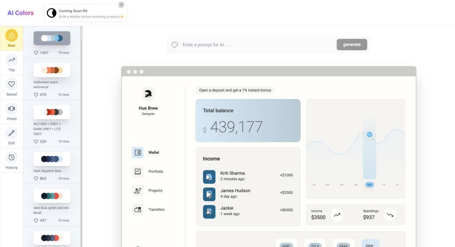Switch preview using the Views icon
The image size is (455, 247).
[x=12, y=112]
